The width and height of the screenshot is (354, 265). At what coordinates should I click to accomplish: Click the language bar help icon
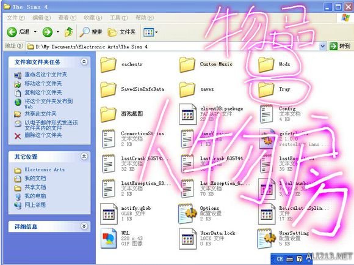point(299,259)
